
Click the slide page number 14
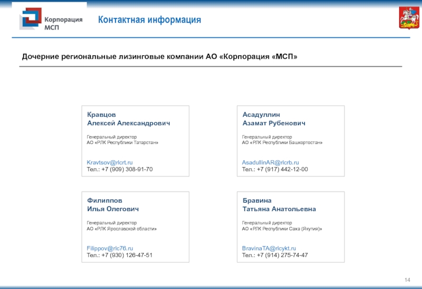[407, 278]
